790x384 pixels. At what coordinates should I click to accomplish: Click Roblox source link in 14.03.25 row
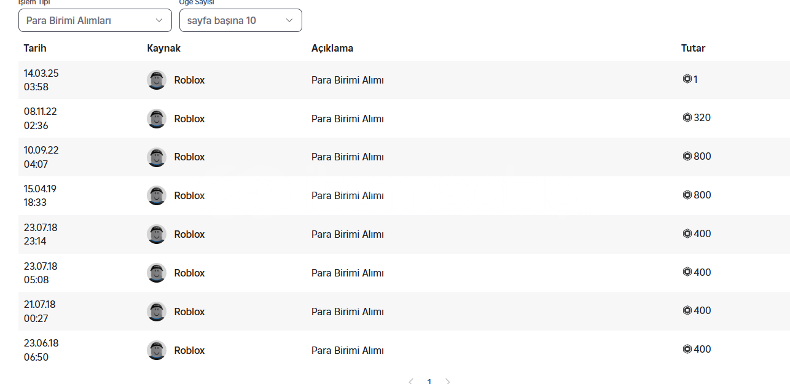click(x=189, y=80)
